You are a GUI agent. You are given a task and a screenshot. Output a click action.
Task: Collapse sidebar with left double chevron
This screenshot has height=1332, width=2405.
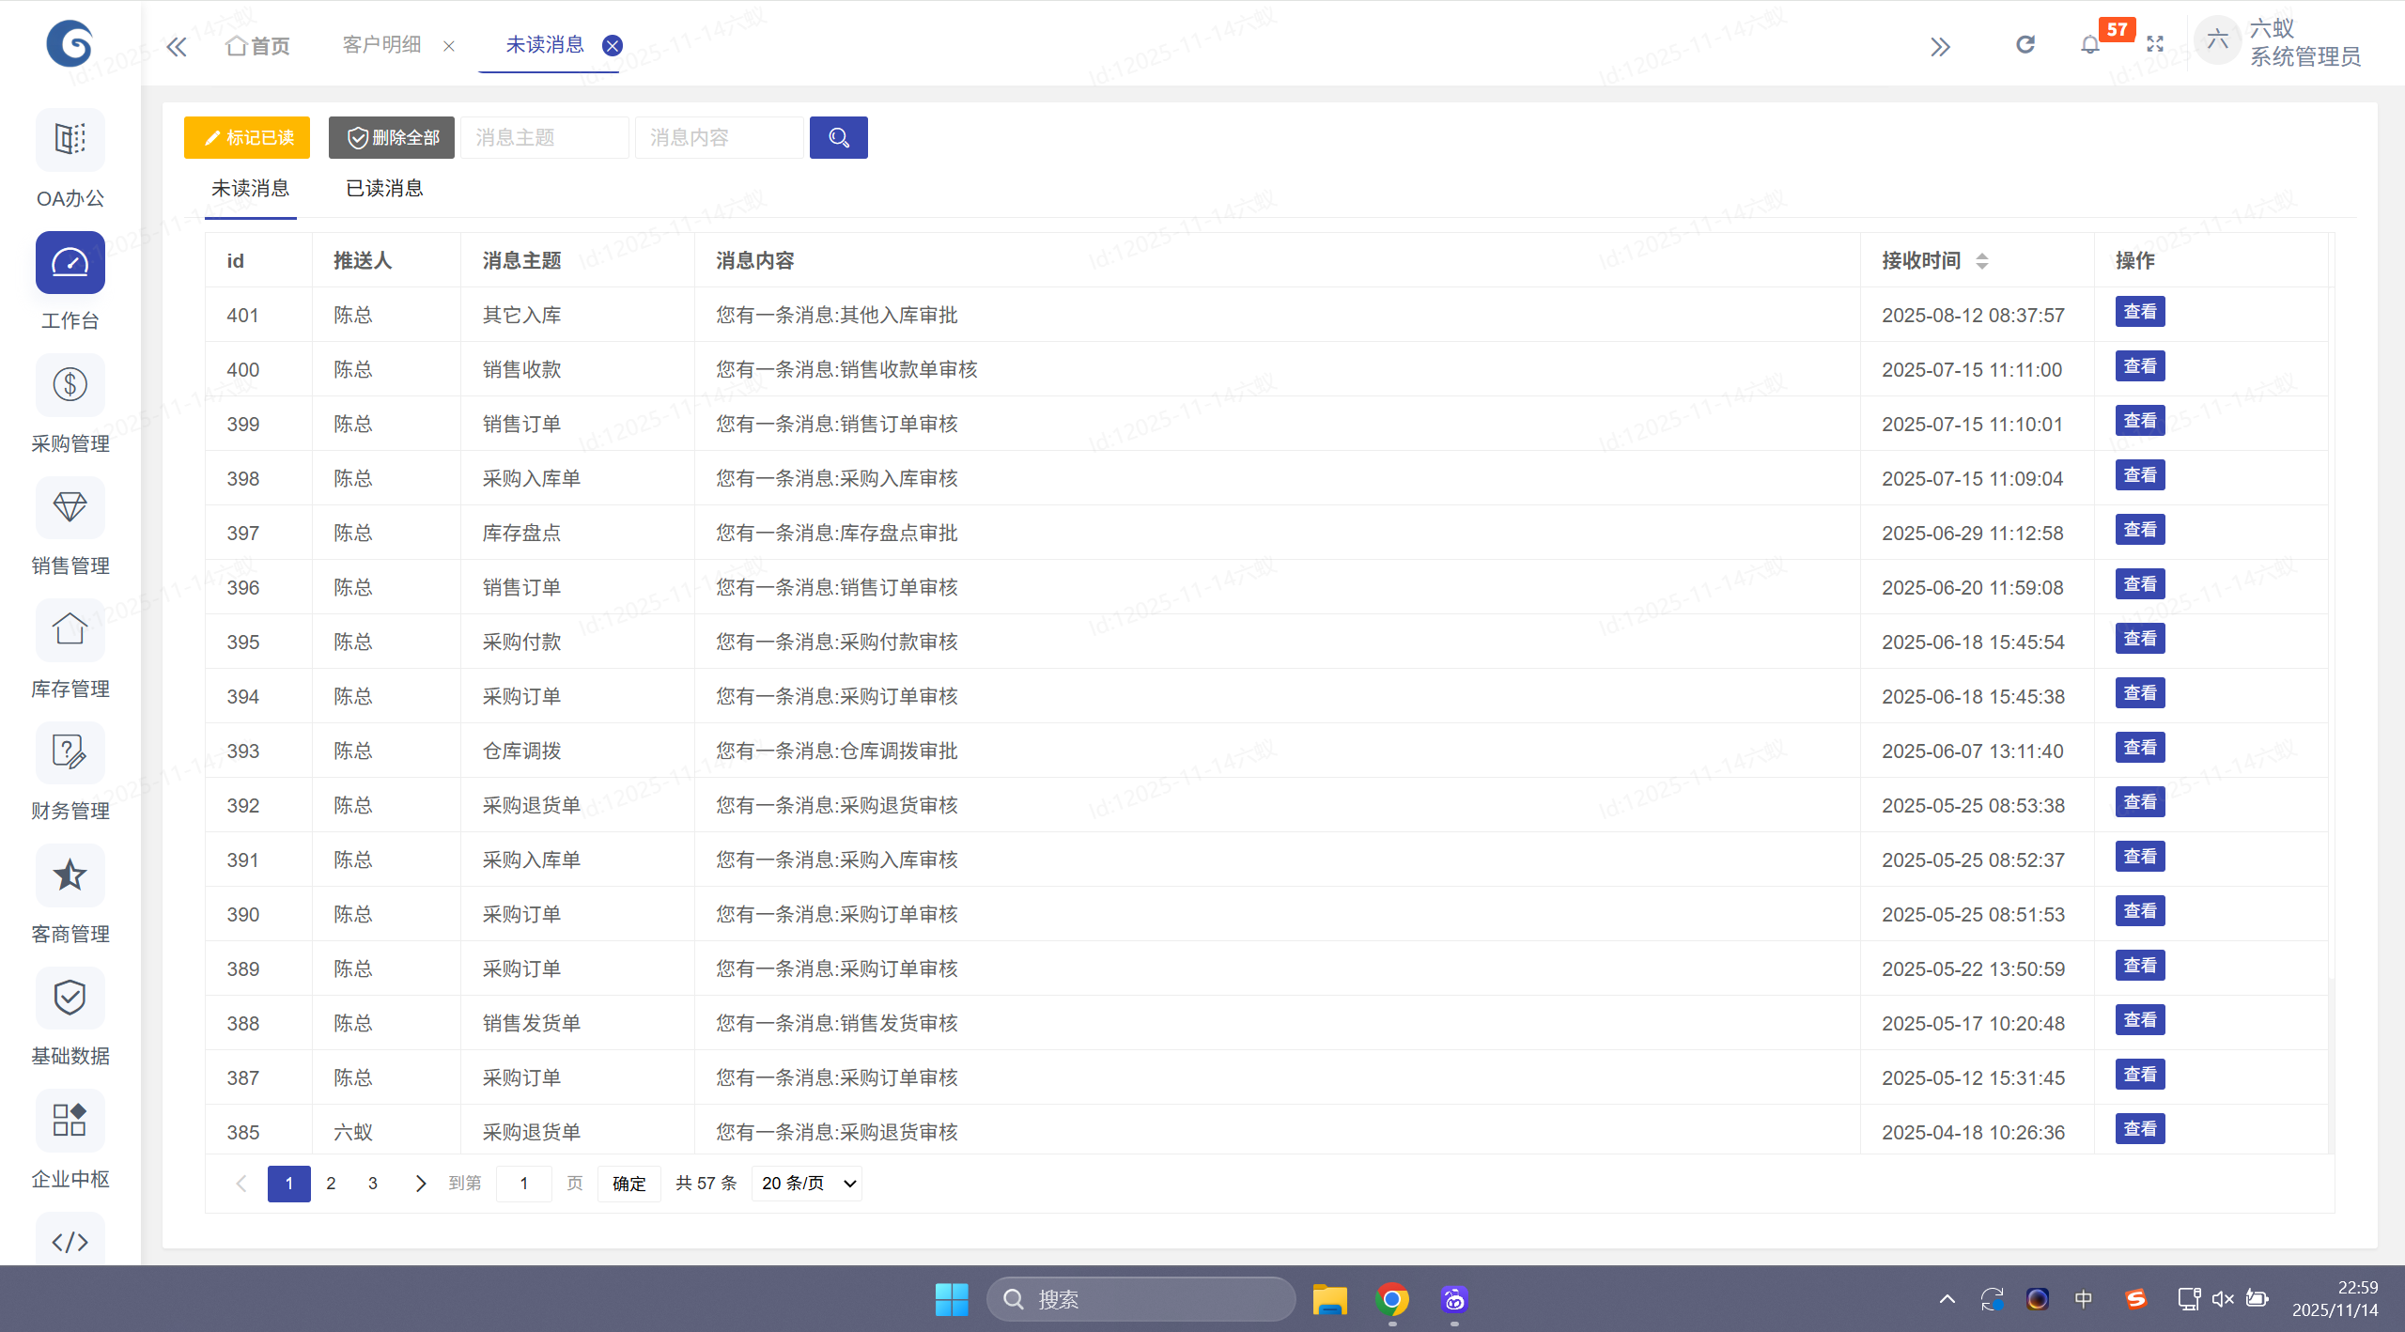click(177, 46)
